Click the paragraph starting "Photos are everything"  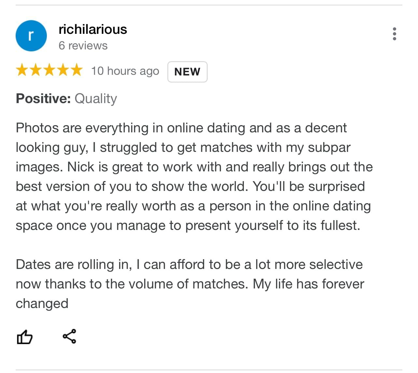tap(194, 177)
